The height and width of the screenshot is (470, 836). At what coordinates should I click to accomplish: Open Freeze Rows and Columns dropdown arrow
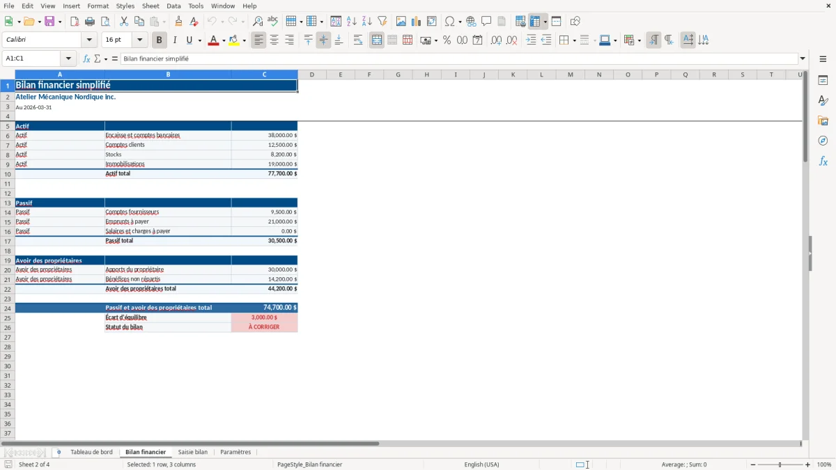[545, 22]
